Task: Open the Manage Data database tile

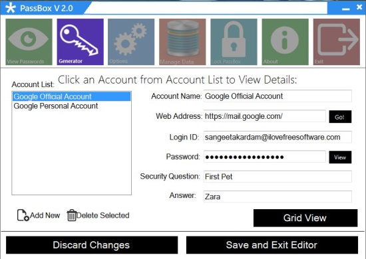Action: [x=182, y=42]
